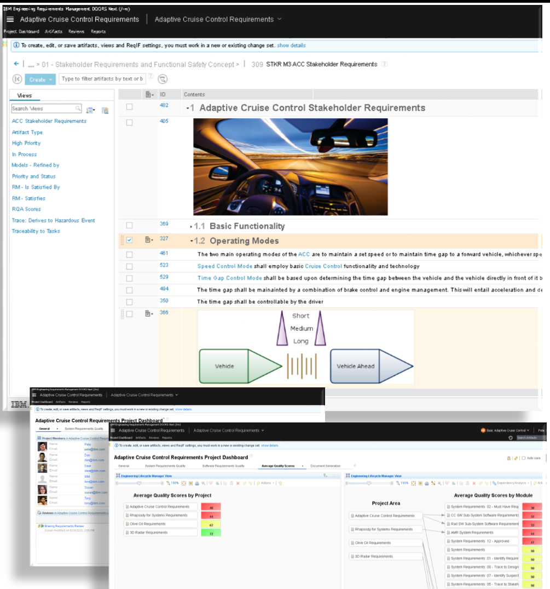
Task: Open the Speed Control Mode term link
Action: [x=225, y=266]
